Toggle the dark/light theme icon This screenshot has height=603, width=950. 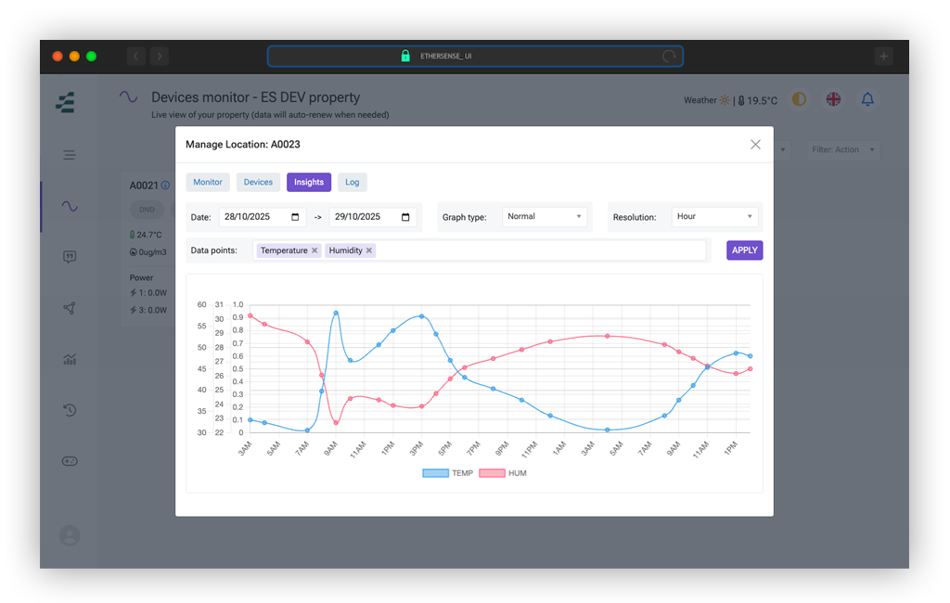click(x=799, y=99)
